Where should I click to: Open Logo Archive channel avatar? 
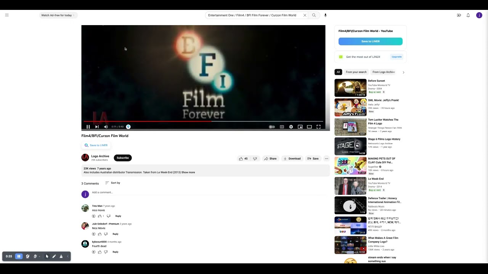(x=85, y=158)
